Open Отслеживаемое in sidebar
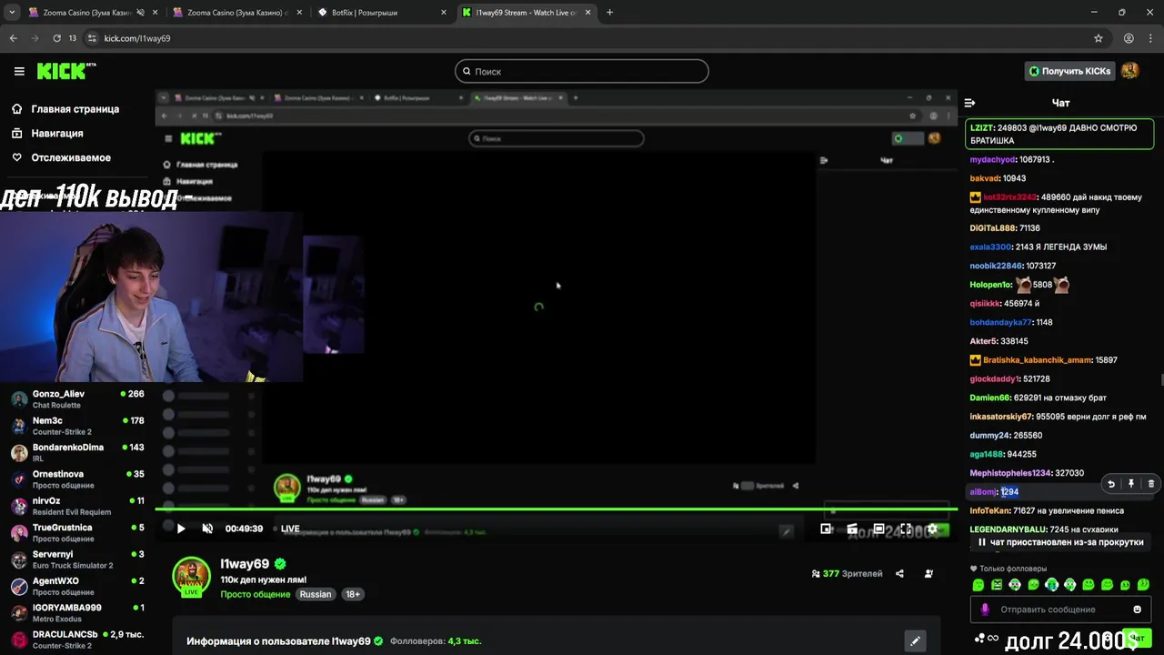1164x655 pixels. click(x=71, y=157)
